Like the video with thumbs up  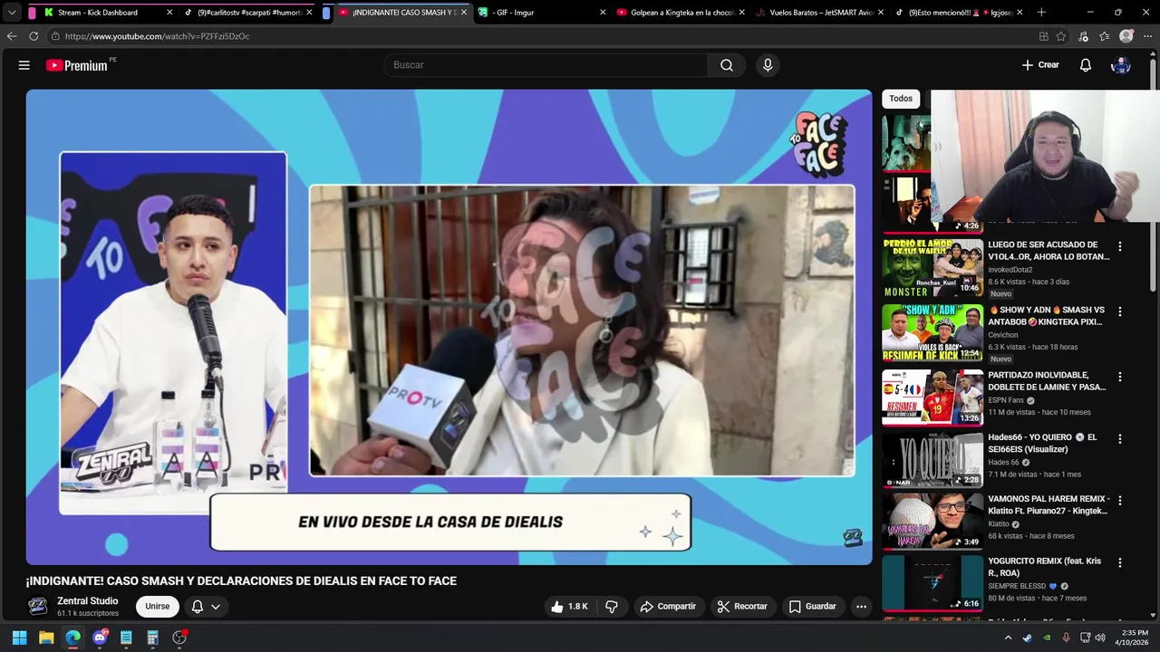coord(569,607)
